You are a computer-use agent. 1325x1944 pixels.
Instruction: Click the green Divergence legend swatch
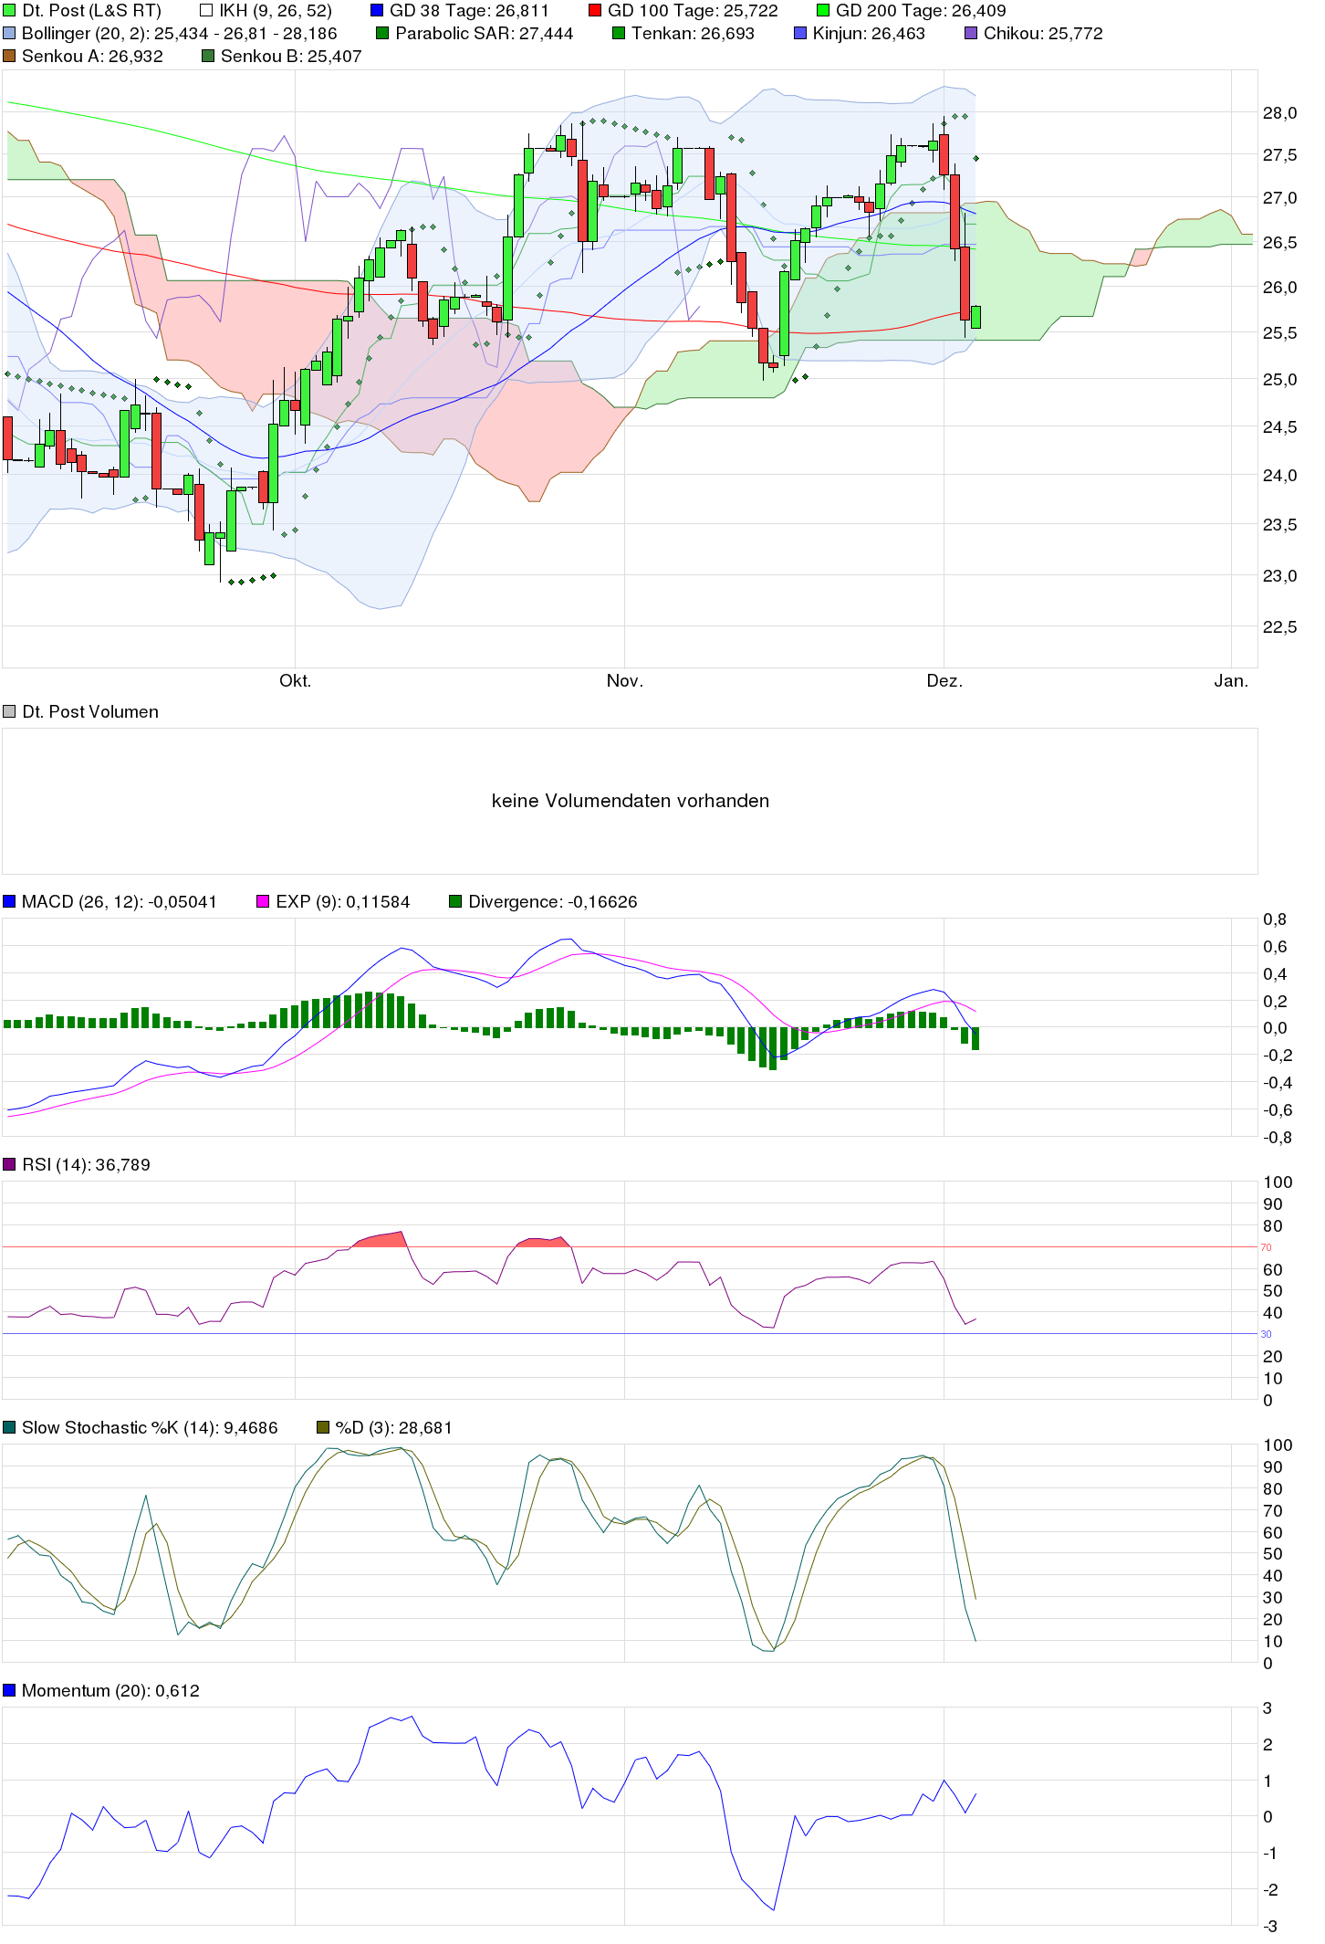click(x=455, y=902)
